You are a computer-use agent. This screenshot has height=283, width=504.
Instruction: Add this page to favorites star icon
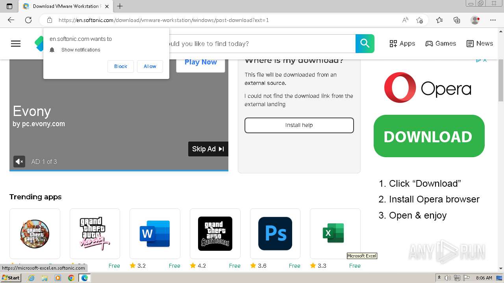point(420,20)
